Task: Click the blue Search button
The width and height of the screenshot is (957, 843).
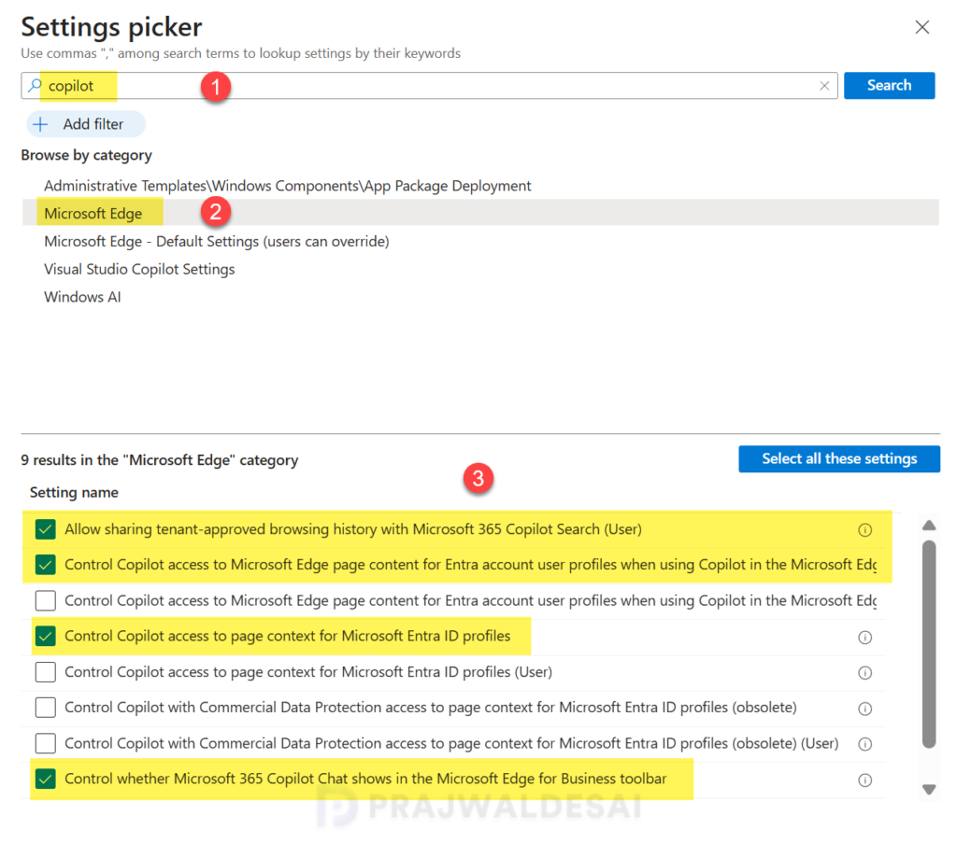Action: pyautogui.click(x=889, y=85)
